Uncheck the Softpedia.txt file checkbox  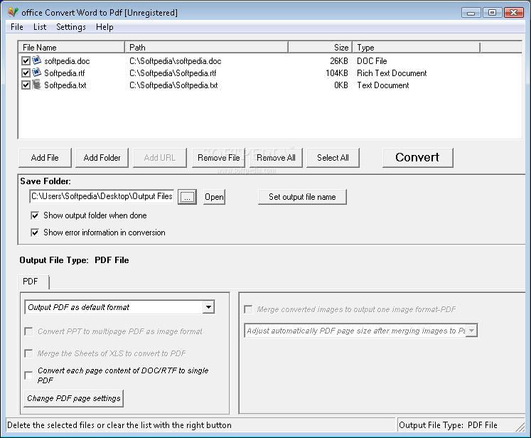26,85
